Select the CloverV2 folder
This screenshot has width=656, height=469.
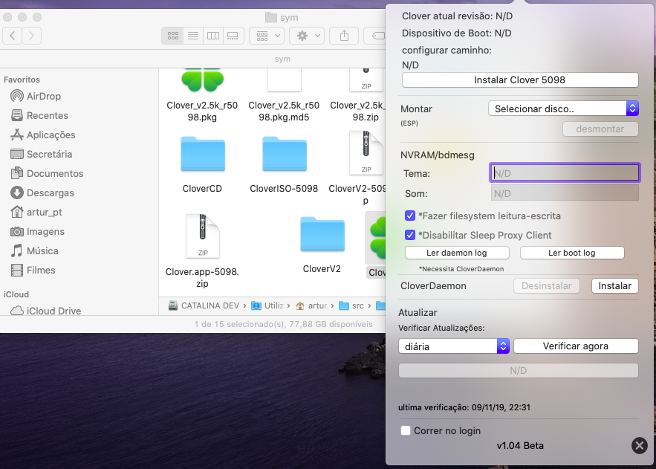tap(322, 245)
